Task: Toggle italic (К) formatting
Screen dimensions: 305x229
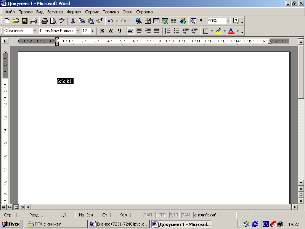Action: point(111,31)
